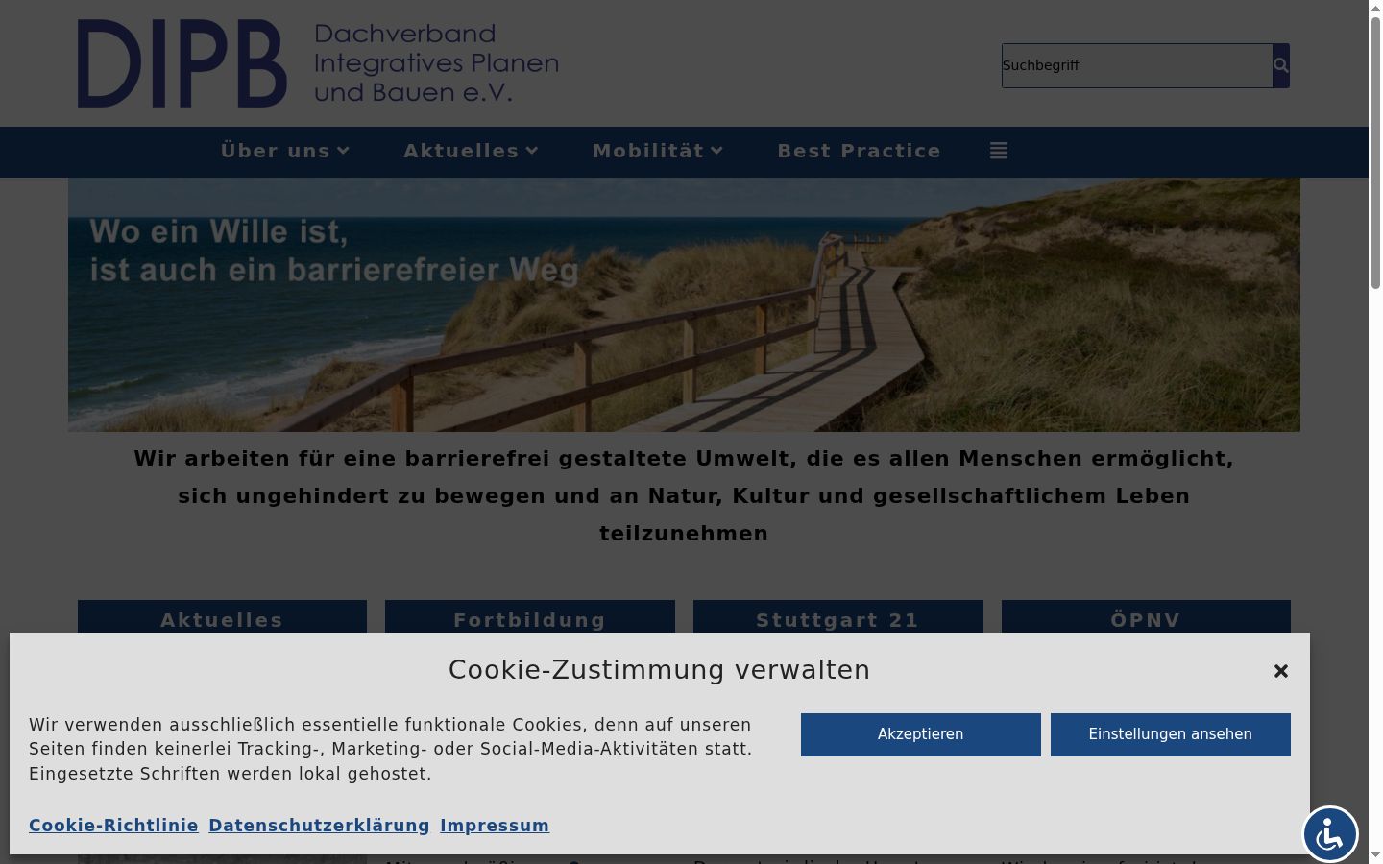Accept cookies with Akzeptieren button
This screenshot has height=864, width=1383.
(921, 734)
